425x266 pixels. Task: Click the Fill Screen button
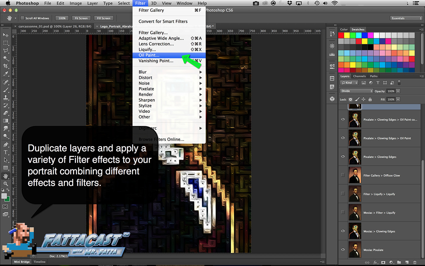(104, 18)
